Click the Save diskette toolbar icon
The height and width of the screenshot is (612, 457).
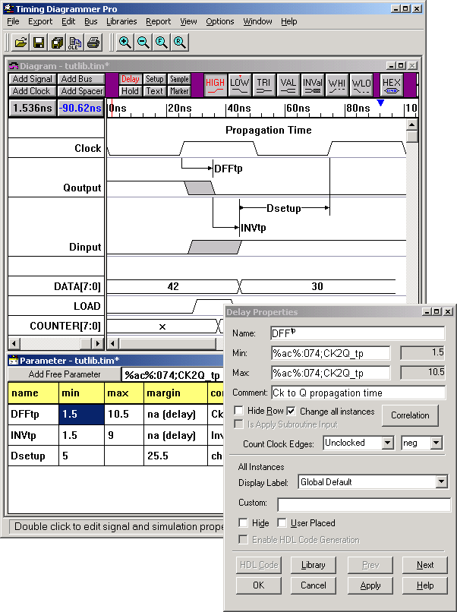pyautogui.click(x=39, y=43)
